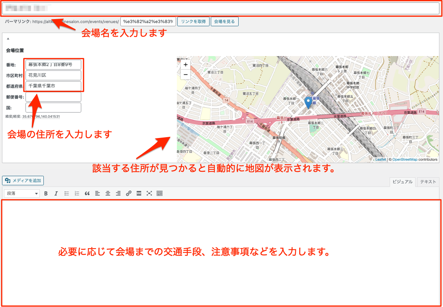
Task: Click the 会場を見る button
Action: [x=225, y=21]
